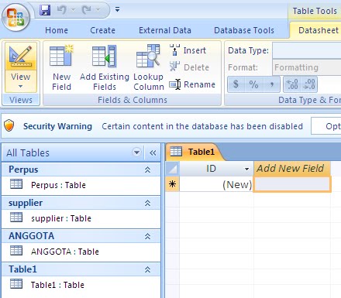The image size is (341, 298).
Task: Click the Perpus table icon
Action: coord(16,184)
